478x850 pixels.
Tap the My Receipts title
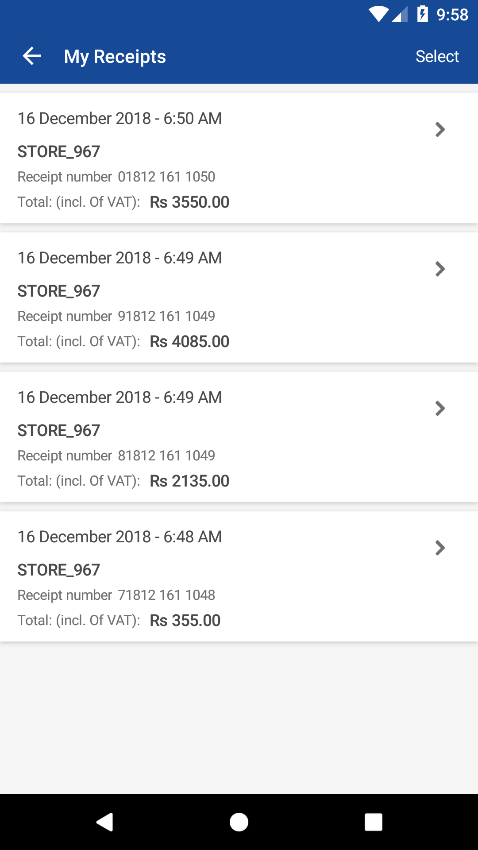(x=115, y=57)
